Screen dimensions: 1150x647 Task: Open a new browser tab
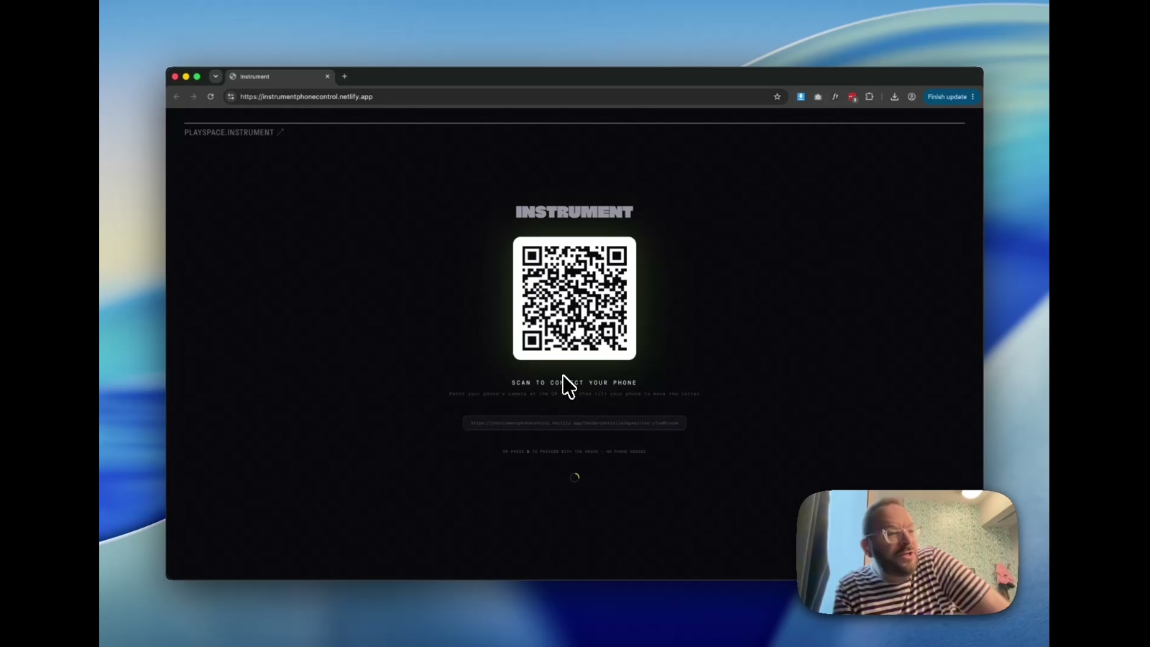pos(344,76)
